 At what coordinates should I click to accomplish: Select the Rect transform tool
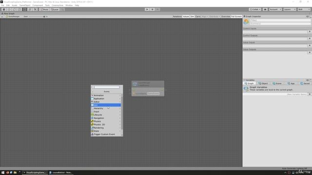[25, 9]
